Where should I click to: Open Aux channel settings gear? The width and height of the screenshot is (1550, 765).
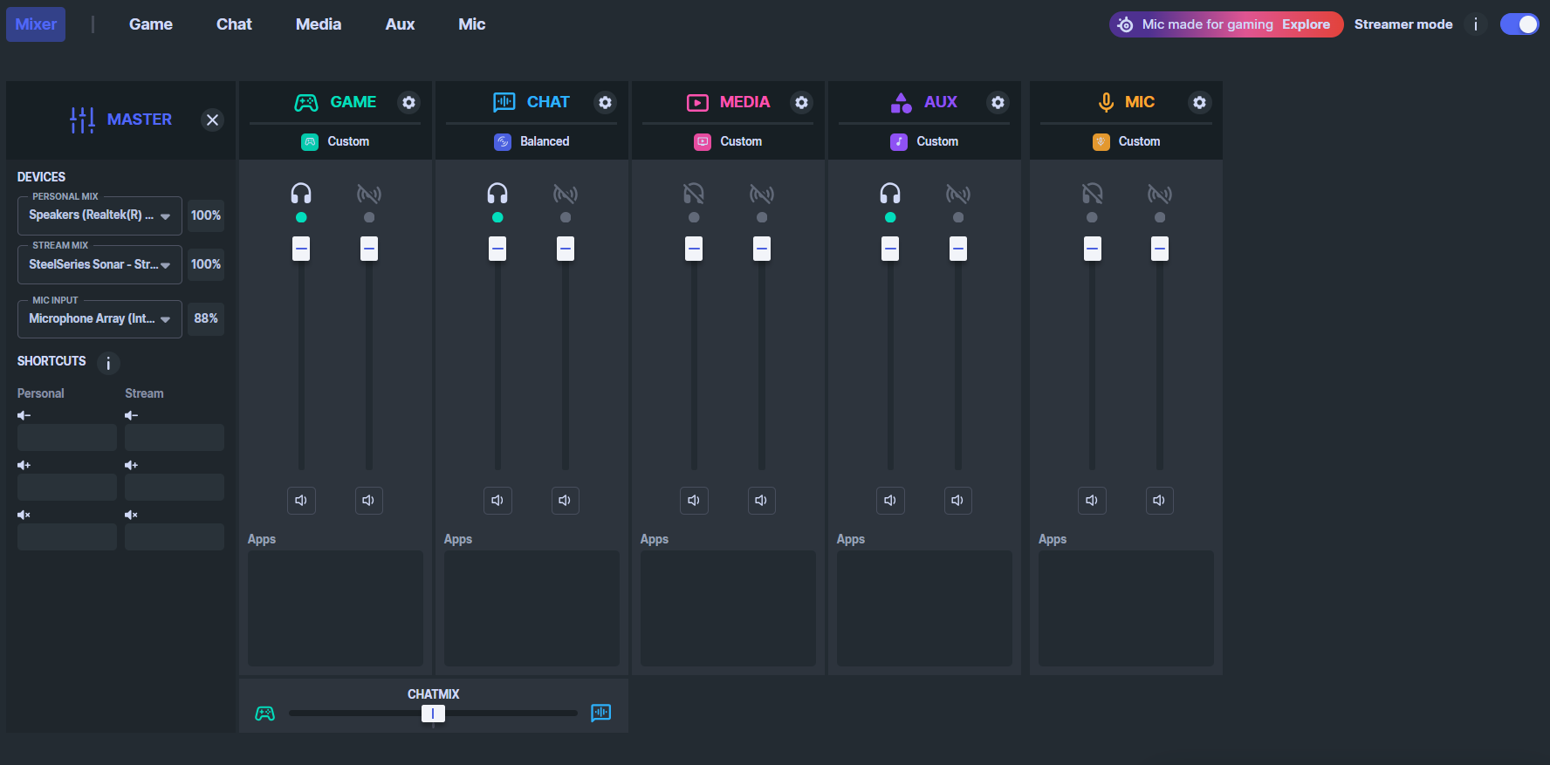point(998,102)
